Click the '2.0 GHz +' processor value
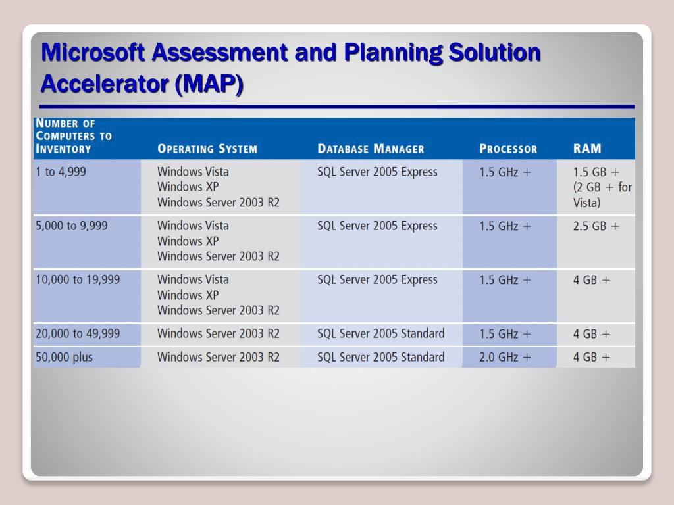 505,357
